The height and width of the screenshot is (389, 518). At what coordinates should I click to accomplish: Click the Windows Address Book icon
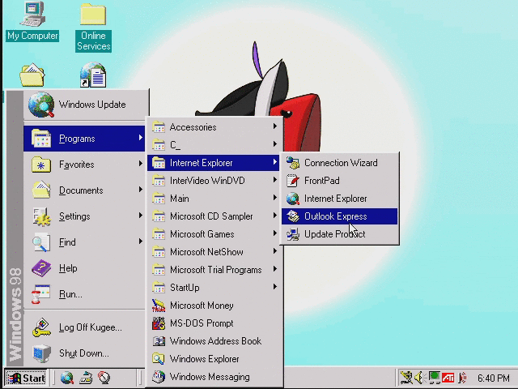159,341
